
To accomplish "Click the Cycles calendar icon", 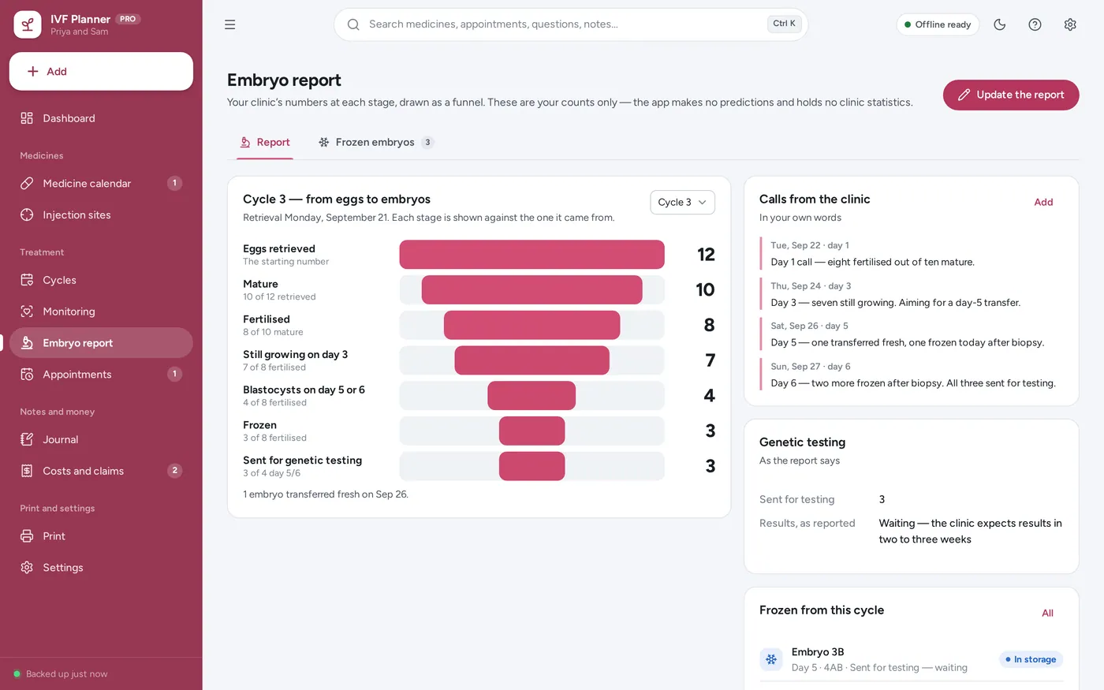I will (x=27, y=280).
